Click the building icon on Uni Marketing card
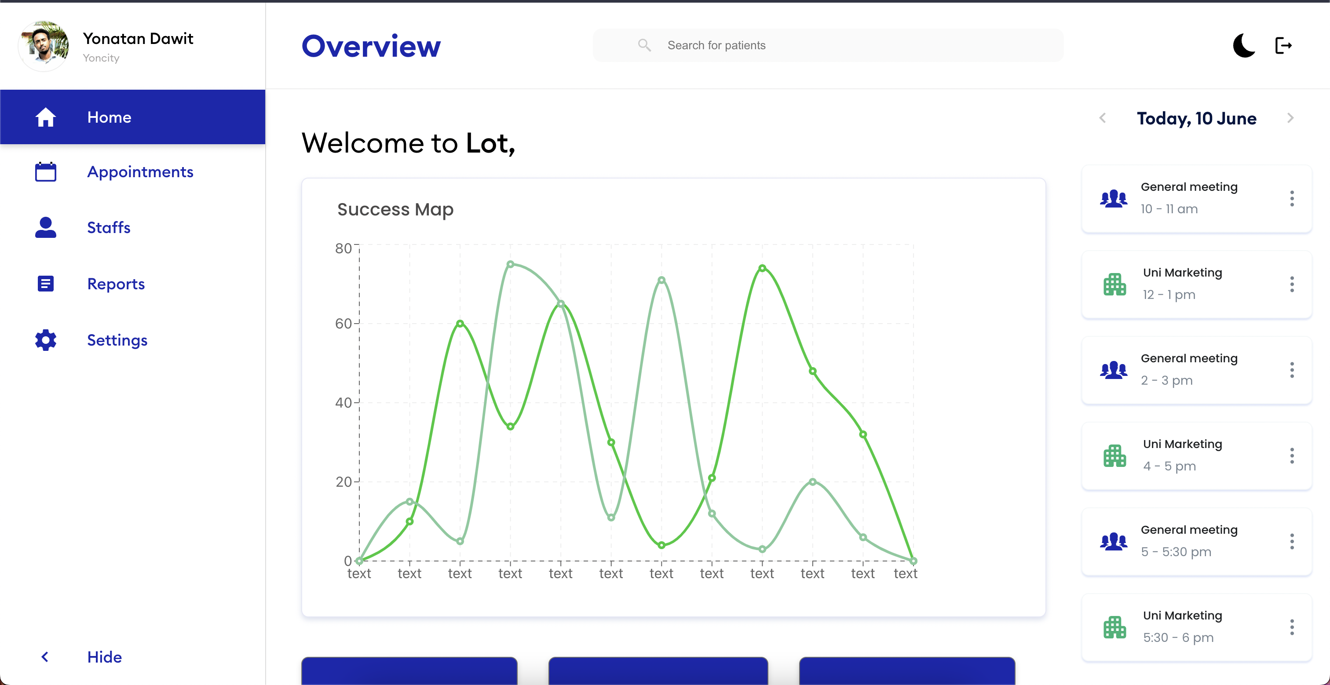This screenshot has height=685, width=1330. pyautogui.click(x=1114, y=284)
